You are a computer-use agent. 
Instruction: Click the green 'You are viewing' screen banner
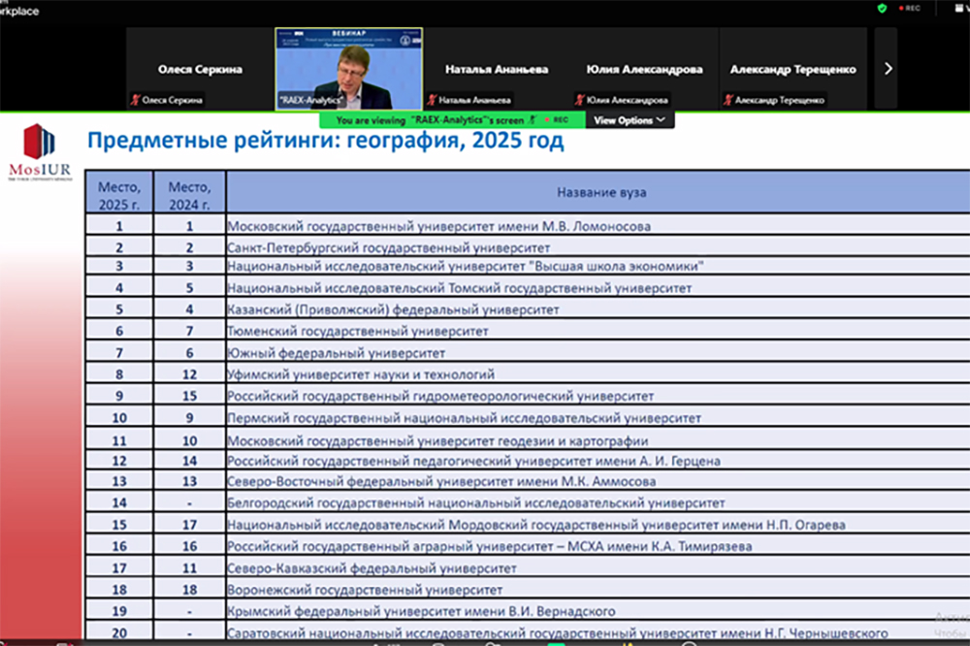coord(452,120)
